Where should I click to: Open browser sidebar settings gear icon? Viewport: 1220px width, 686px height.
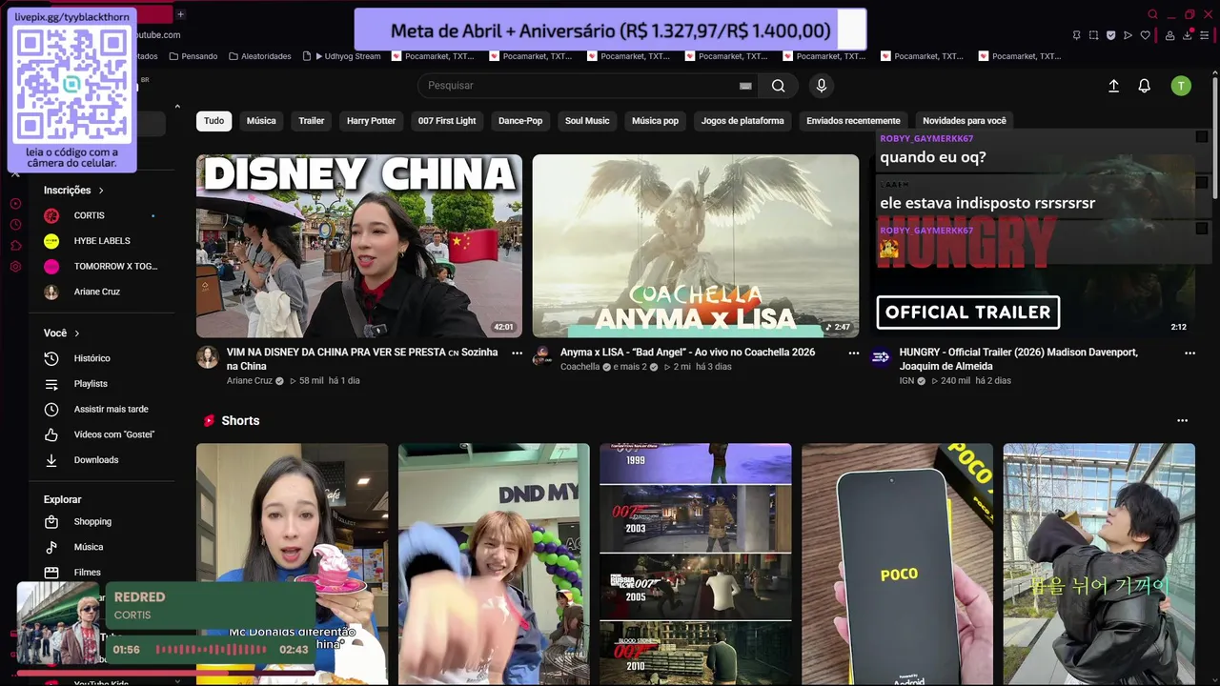[15, 266]
